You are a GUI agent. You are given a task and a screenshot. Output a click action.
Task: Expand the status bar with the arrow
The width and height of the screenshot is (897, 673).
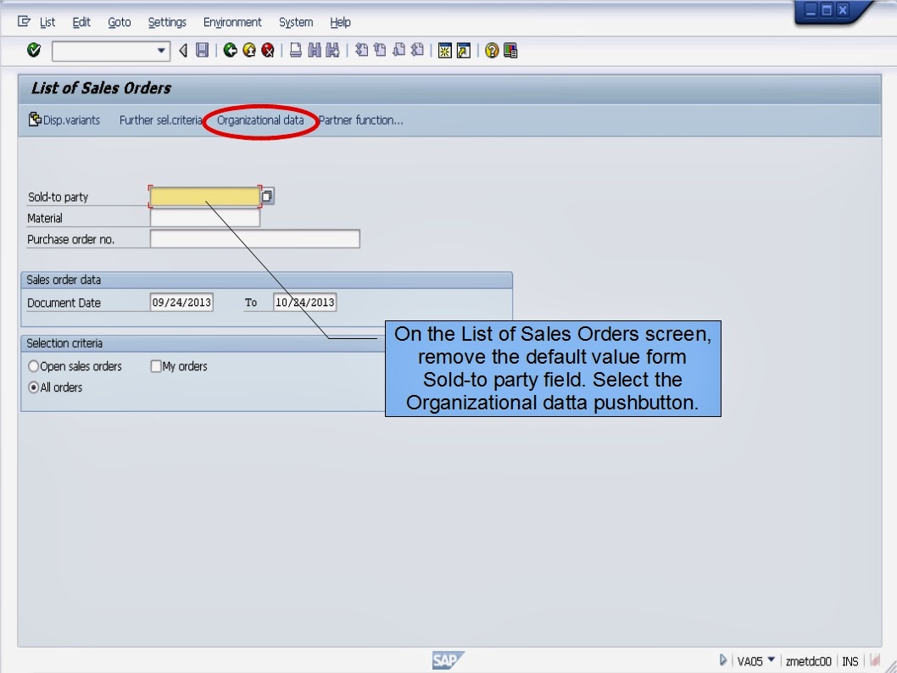pyautogui.click(x=722, y=659)
